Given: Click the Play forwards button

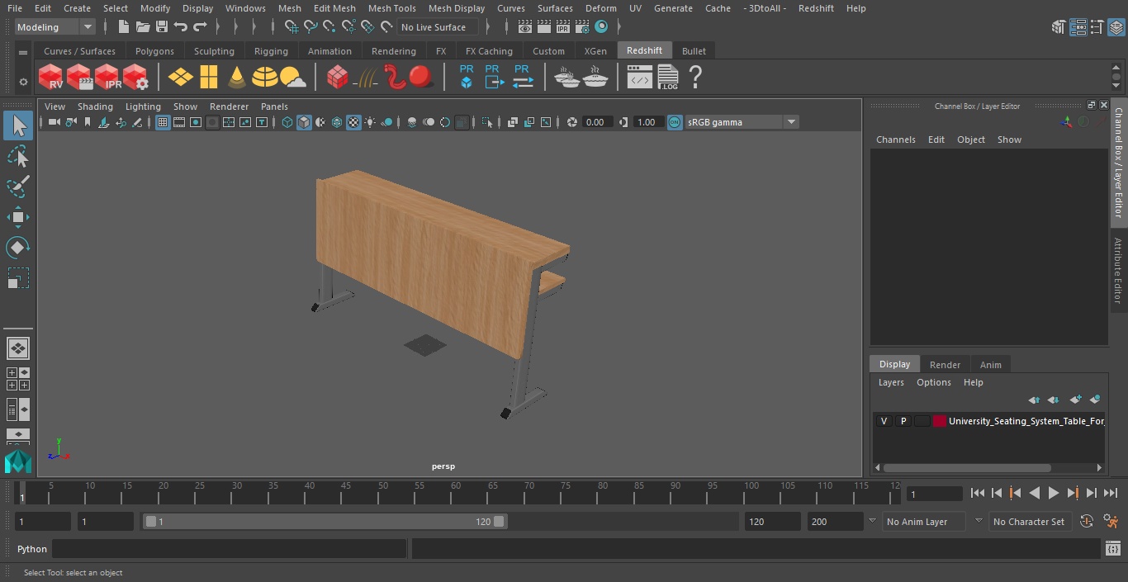Looking at the screenshot, I should pyautogui.click(x=1053, y=493).
